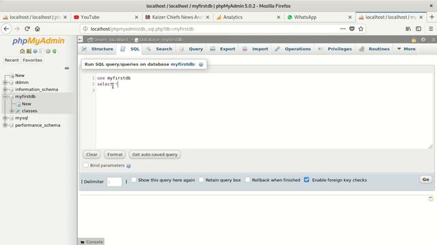Bookmark this page with the star icon

coord(361,29)
